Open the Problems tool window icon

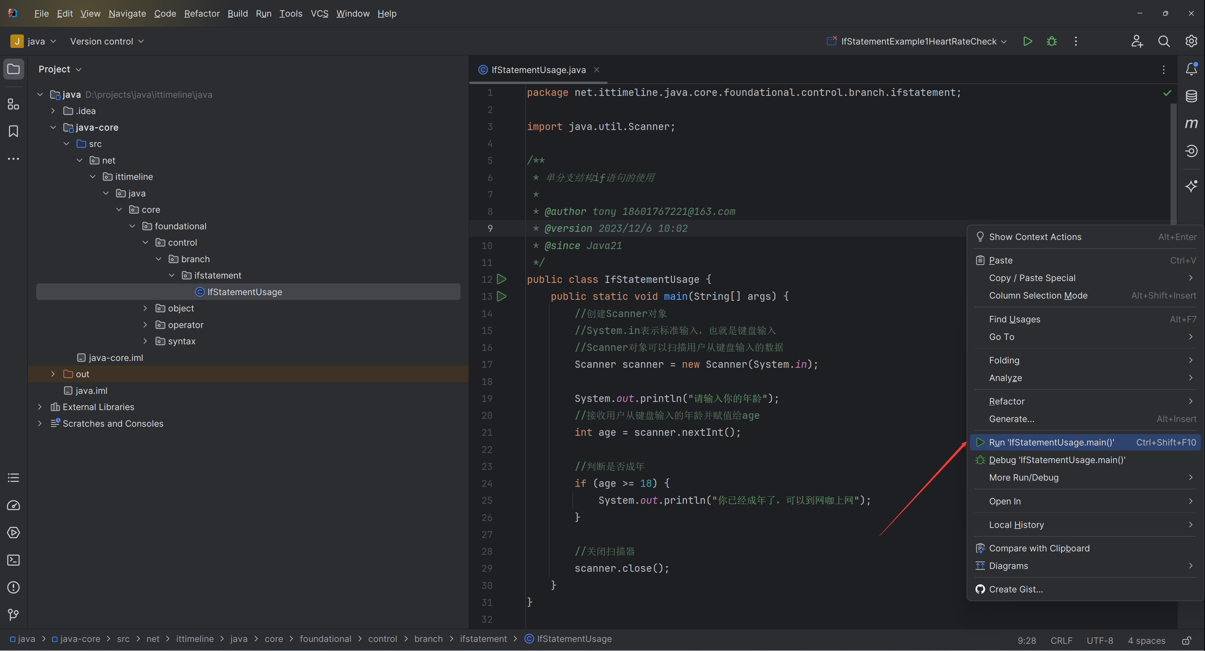(x=13, y=587)
